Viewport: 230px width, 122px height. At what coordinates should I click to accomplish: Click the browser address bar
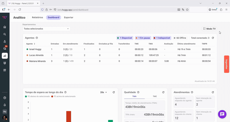115,9
